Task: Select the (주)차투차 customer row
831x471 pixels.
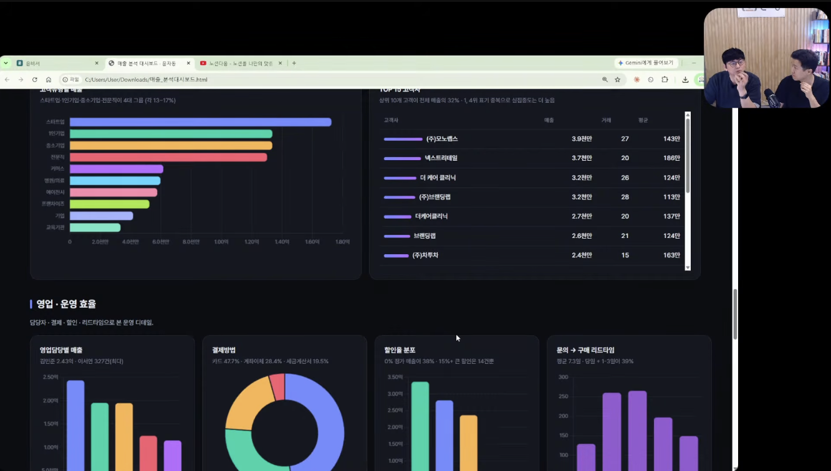Action: [x=532, y=255]
